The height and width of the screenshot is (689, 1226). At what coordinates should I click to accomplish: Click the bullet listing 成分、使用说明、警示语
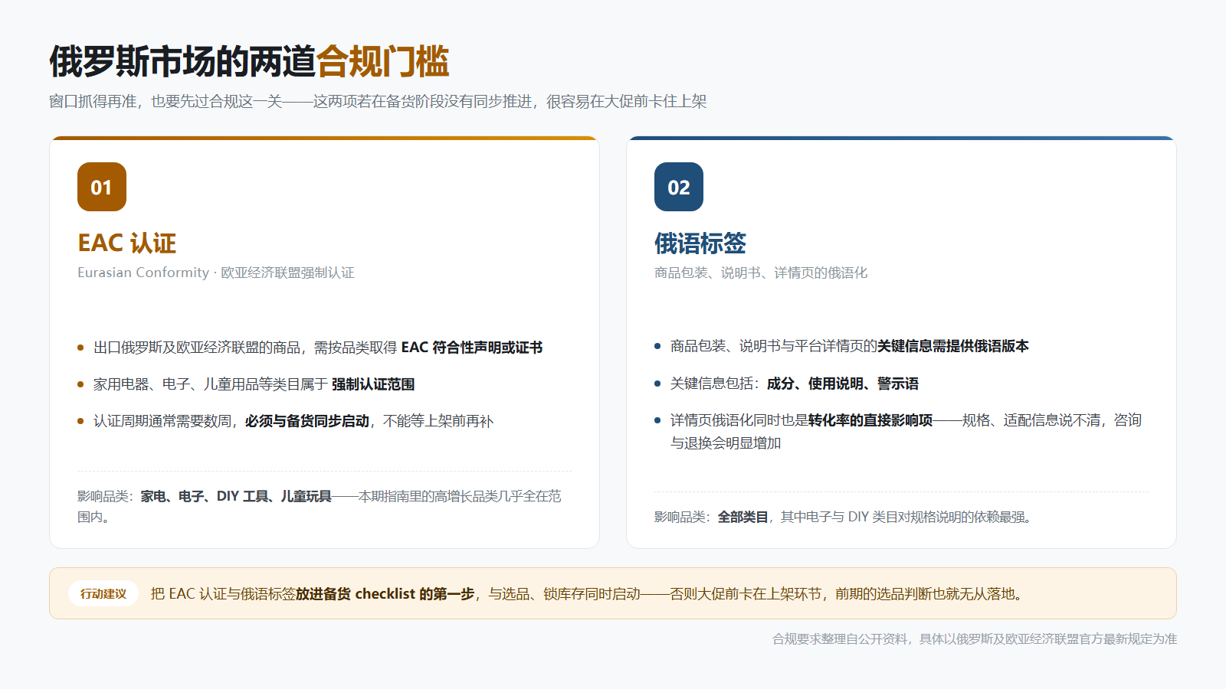point(786,384)
